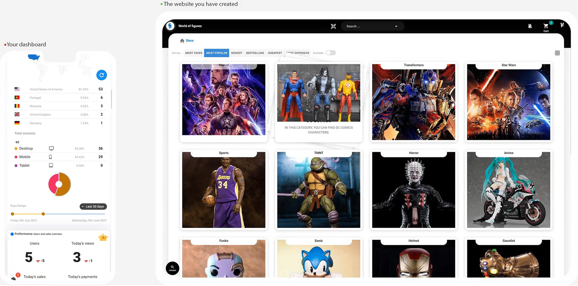Image resolution: width=578 pixels, height=286 pixels.
Task: Open the DC Comics category card
Action: (319, 102)
